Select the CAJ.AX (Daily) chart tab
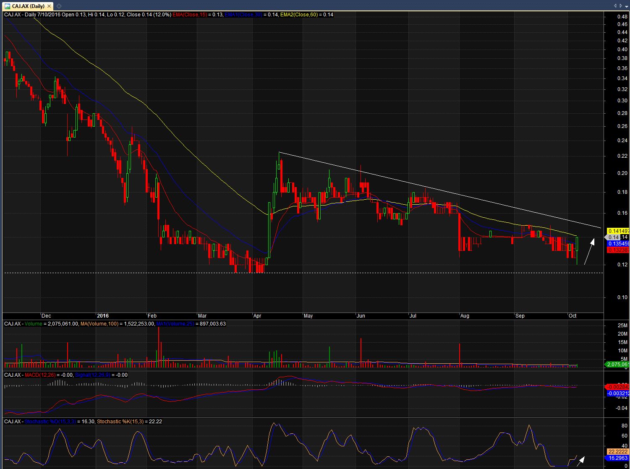 pos(28,6)
